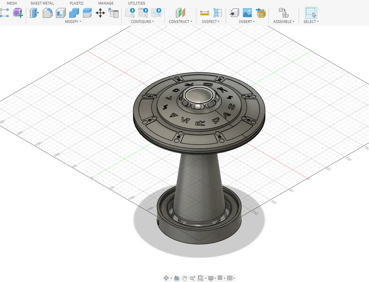
Task: Select the Combine bodies tool
Action: click(x=74, y=13)
